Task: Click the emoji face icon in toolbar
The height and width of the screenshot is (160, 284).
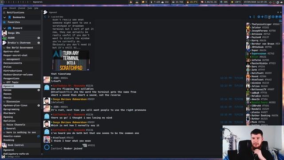Action: coord(273,17)
